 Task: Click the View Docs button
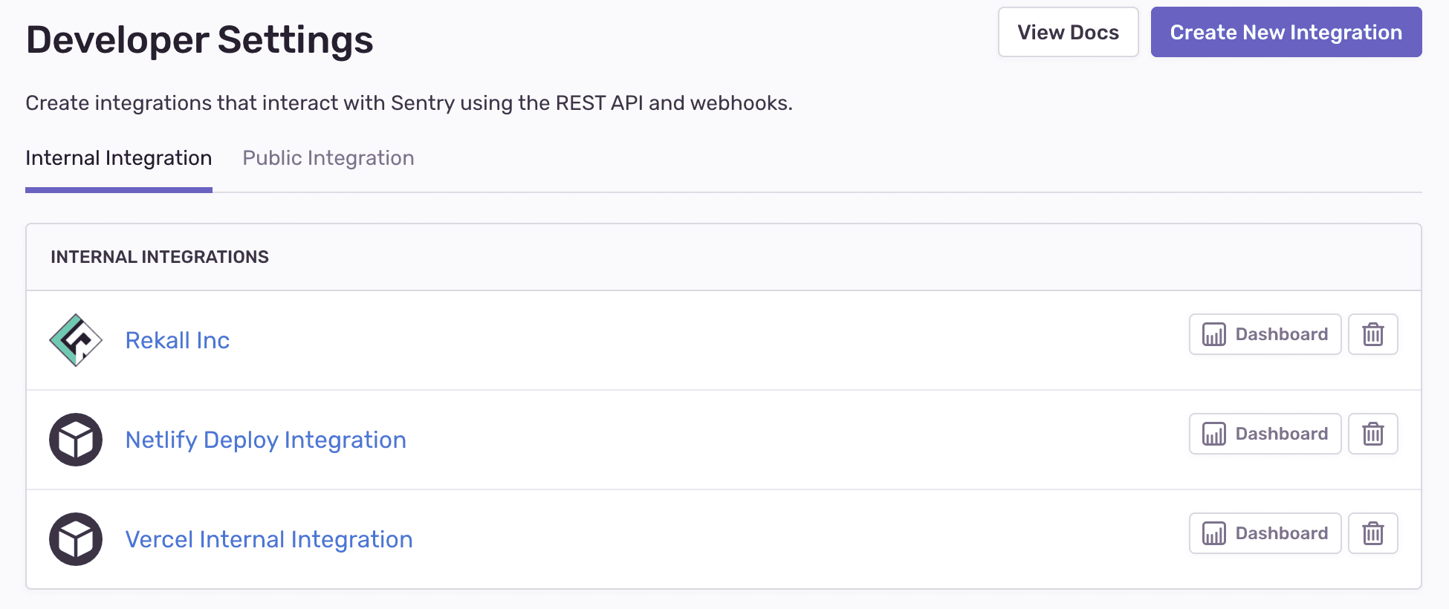tap(1068, 32)
